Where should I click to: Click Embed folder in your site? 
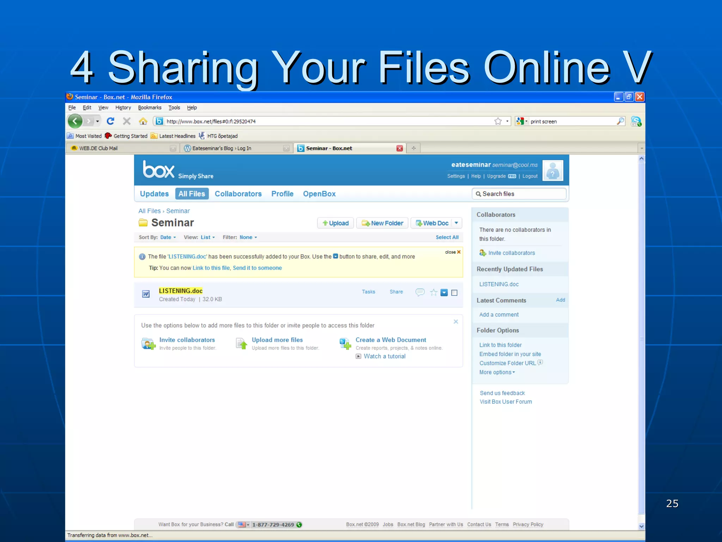[x=510, y=354]
